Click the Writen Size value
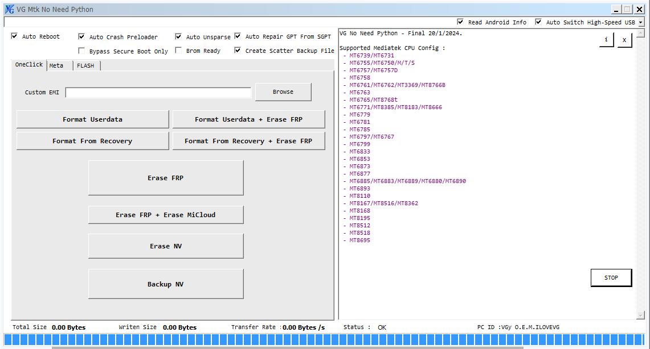Viewport: 650px width, 349px height. (x=179, y=327)
